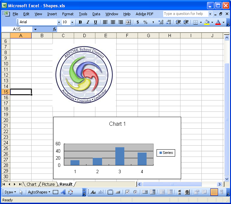The height and width of the screenshot is (204, 231).
Task: Insert Forms check box control
Action: point(128,192)
